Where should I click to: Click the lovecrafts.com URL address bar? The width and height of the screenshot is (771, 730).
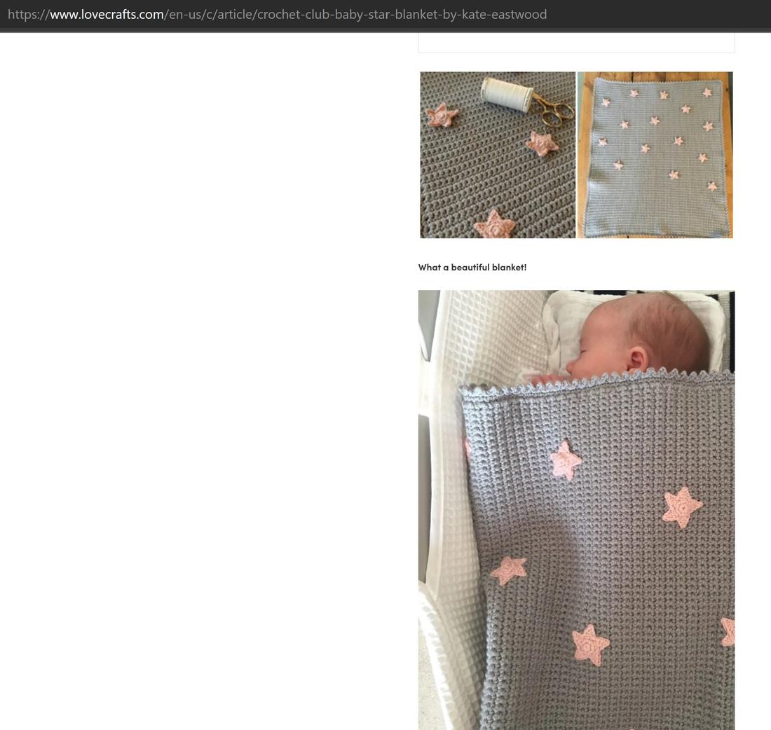tap(385, 15)
